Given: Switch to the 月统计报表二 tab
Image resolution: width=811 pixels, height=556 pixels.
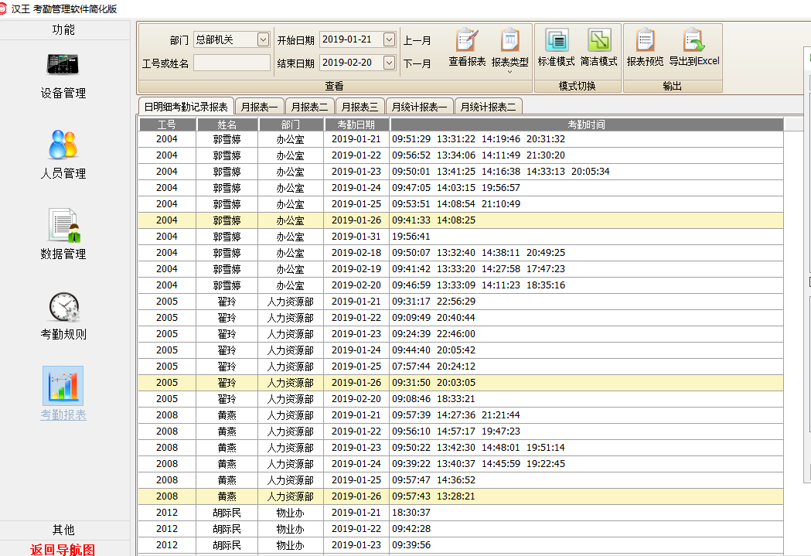Looking at the screenshot, I should 488,107.
